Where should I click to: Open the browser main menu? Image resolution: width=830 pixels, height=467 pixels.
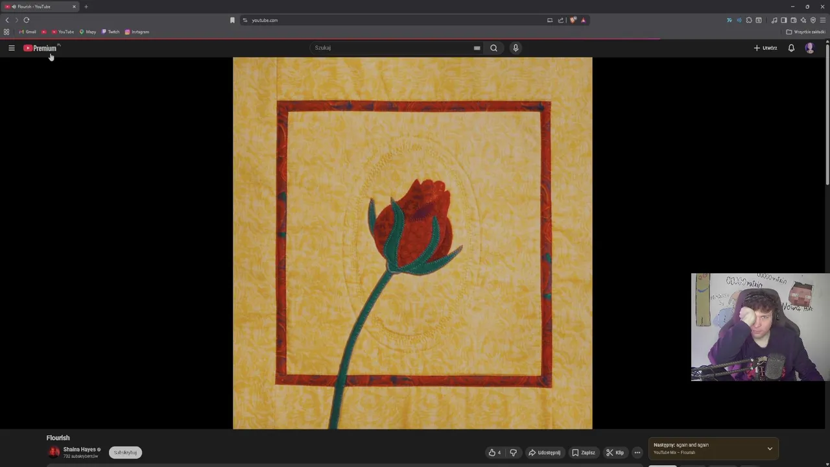coord(822,20)
